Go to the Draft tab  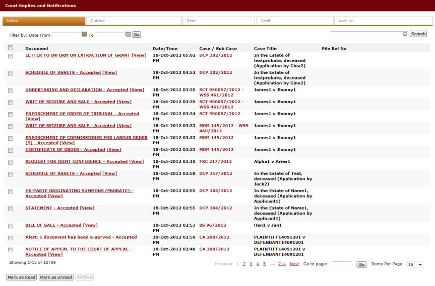(x=294, y=21)
